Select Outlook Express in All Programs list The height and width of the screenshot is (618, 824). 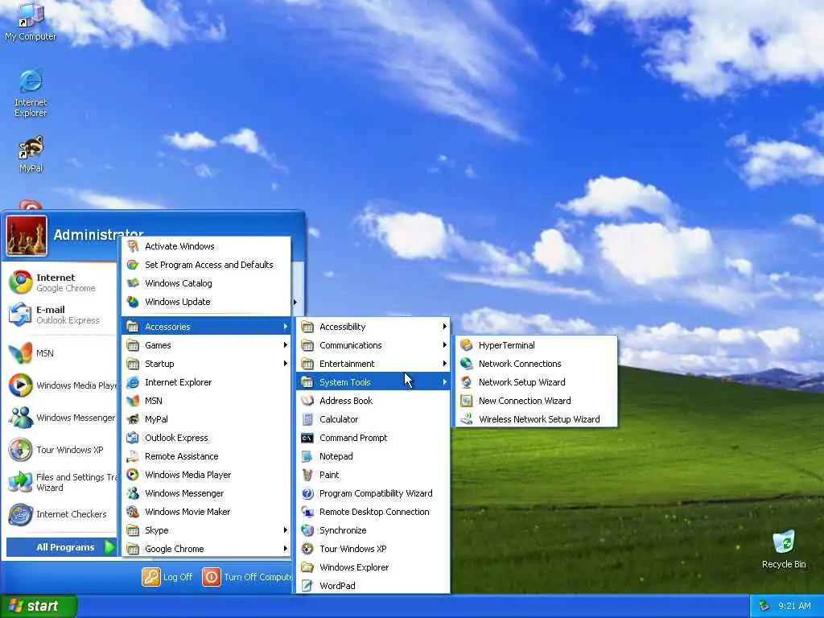(207, 438)
